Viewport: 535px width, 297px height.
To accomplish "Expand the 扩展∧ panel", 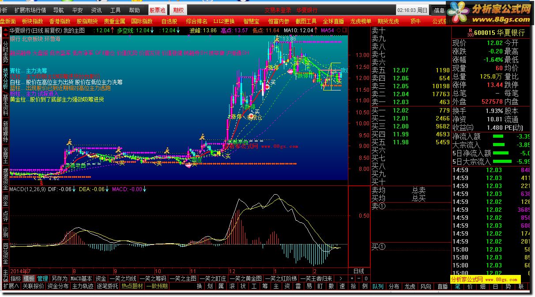I will [x=11, y=286].
